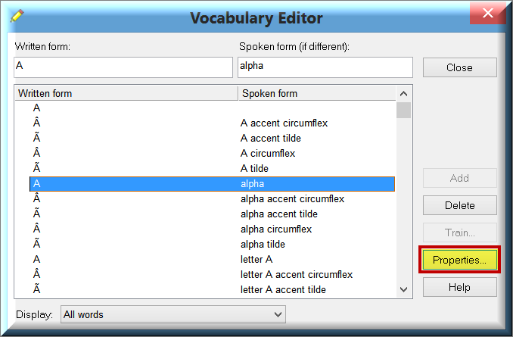Select the 'letter A accent tilde' row
The image size is (513, 337).
click(212, 289)
